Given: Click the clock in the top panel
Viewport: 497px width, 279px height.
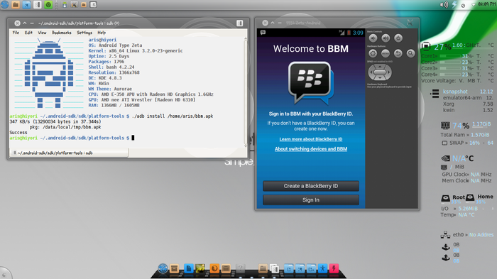Looking at the screenshot, I should coord(487,4).
